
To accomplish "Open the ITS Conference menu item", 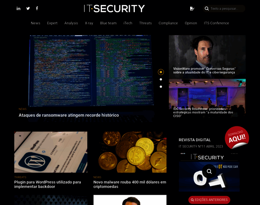I will tap(217, 23).
